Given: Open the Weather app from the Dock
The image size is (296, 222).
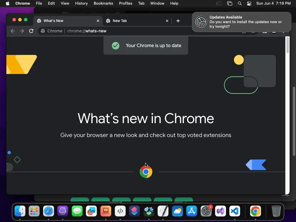Looking at the screenshot, I should click(x=177, y=211).
